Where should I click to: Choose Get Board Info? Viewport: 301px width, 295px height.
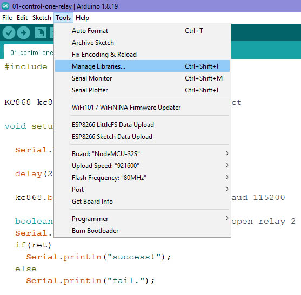click(x=142, y=202)
